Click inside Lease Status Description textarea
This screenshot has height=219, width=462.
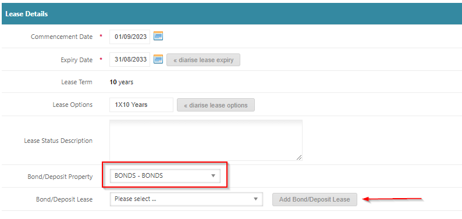205,140
